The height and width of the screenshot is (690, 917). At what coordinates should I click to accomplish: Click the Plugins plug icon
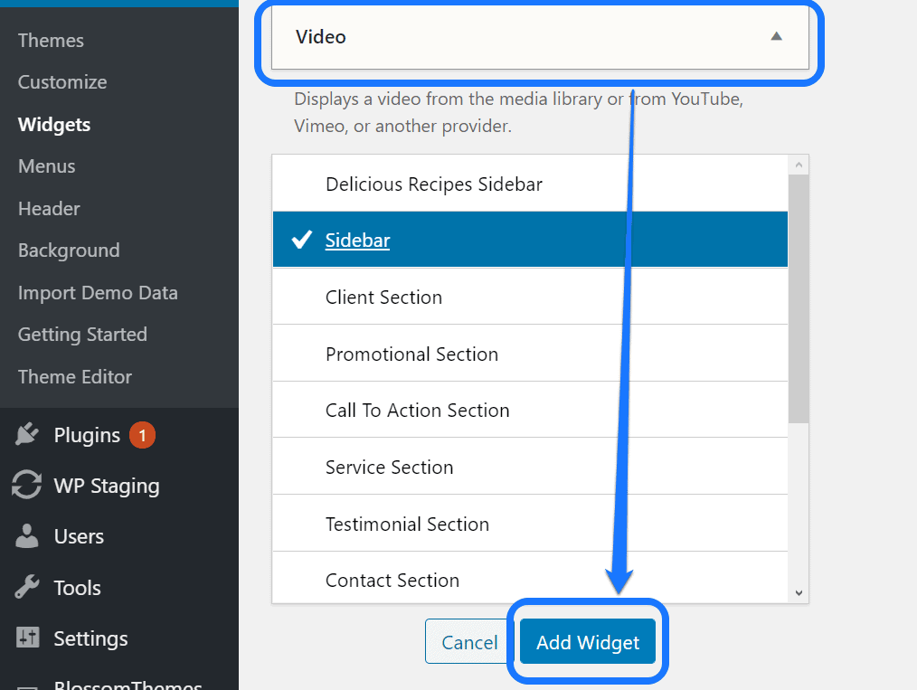(x=28, y=435)
